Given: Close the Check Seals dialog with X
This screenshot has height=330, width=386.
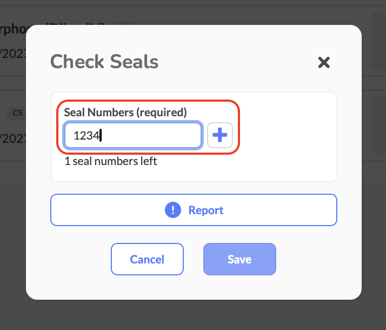Looking at the screenshot, I should [324, 62].
